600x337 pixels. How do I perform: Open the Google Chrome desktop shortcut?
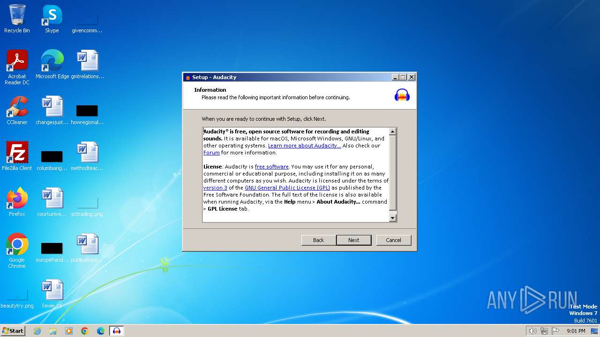(17, 250)
